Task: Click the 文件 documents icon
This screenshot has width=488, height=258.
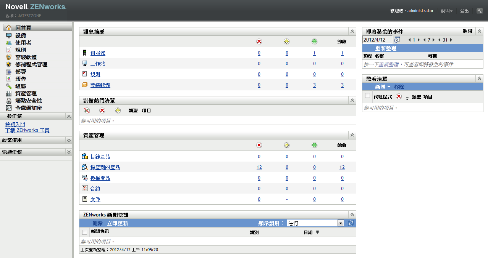Action: click(x=85, y=199)
